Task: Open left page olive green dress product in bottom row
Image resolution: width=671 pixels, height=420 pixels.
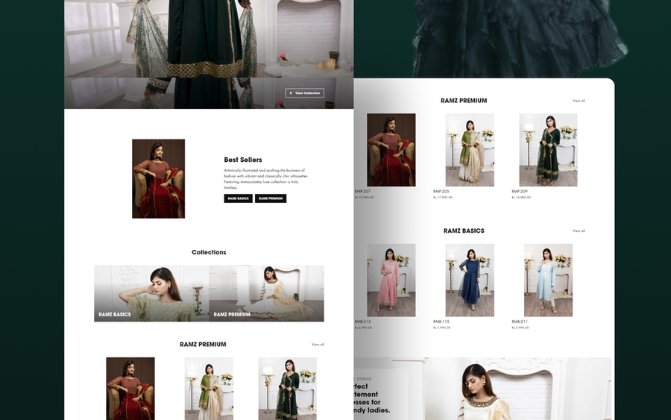Action: click(x=209, y=389)
